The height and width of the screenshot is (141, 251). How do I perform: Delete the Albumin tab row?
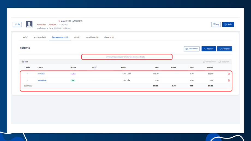coord(229,80)
